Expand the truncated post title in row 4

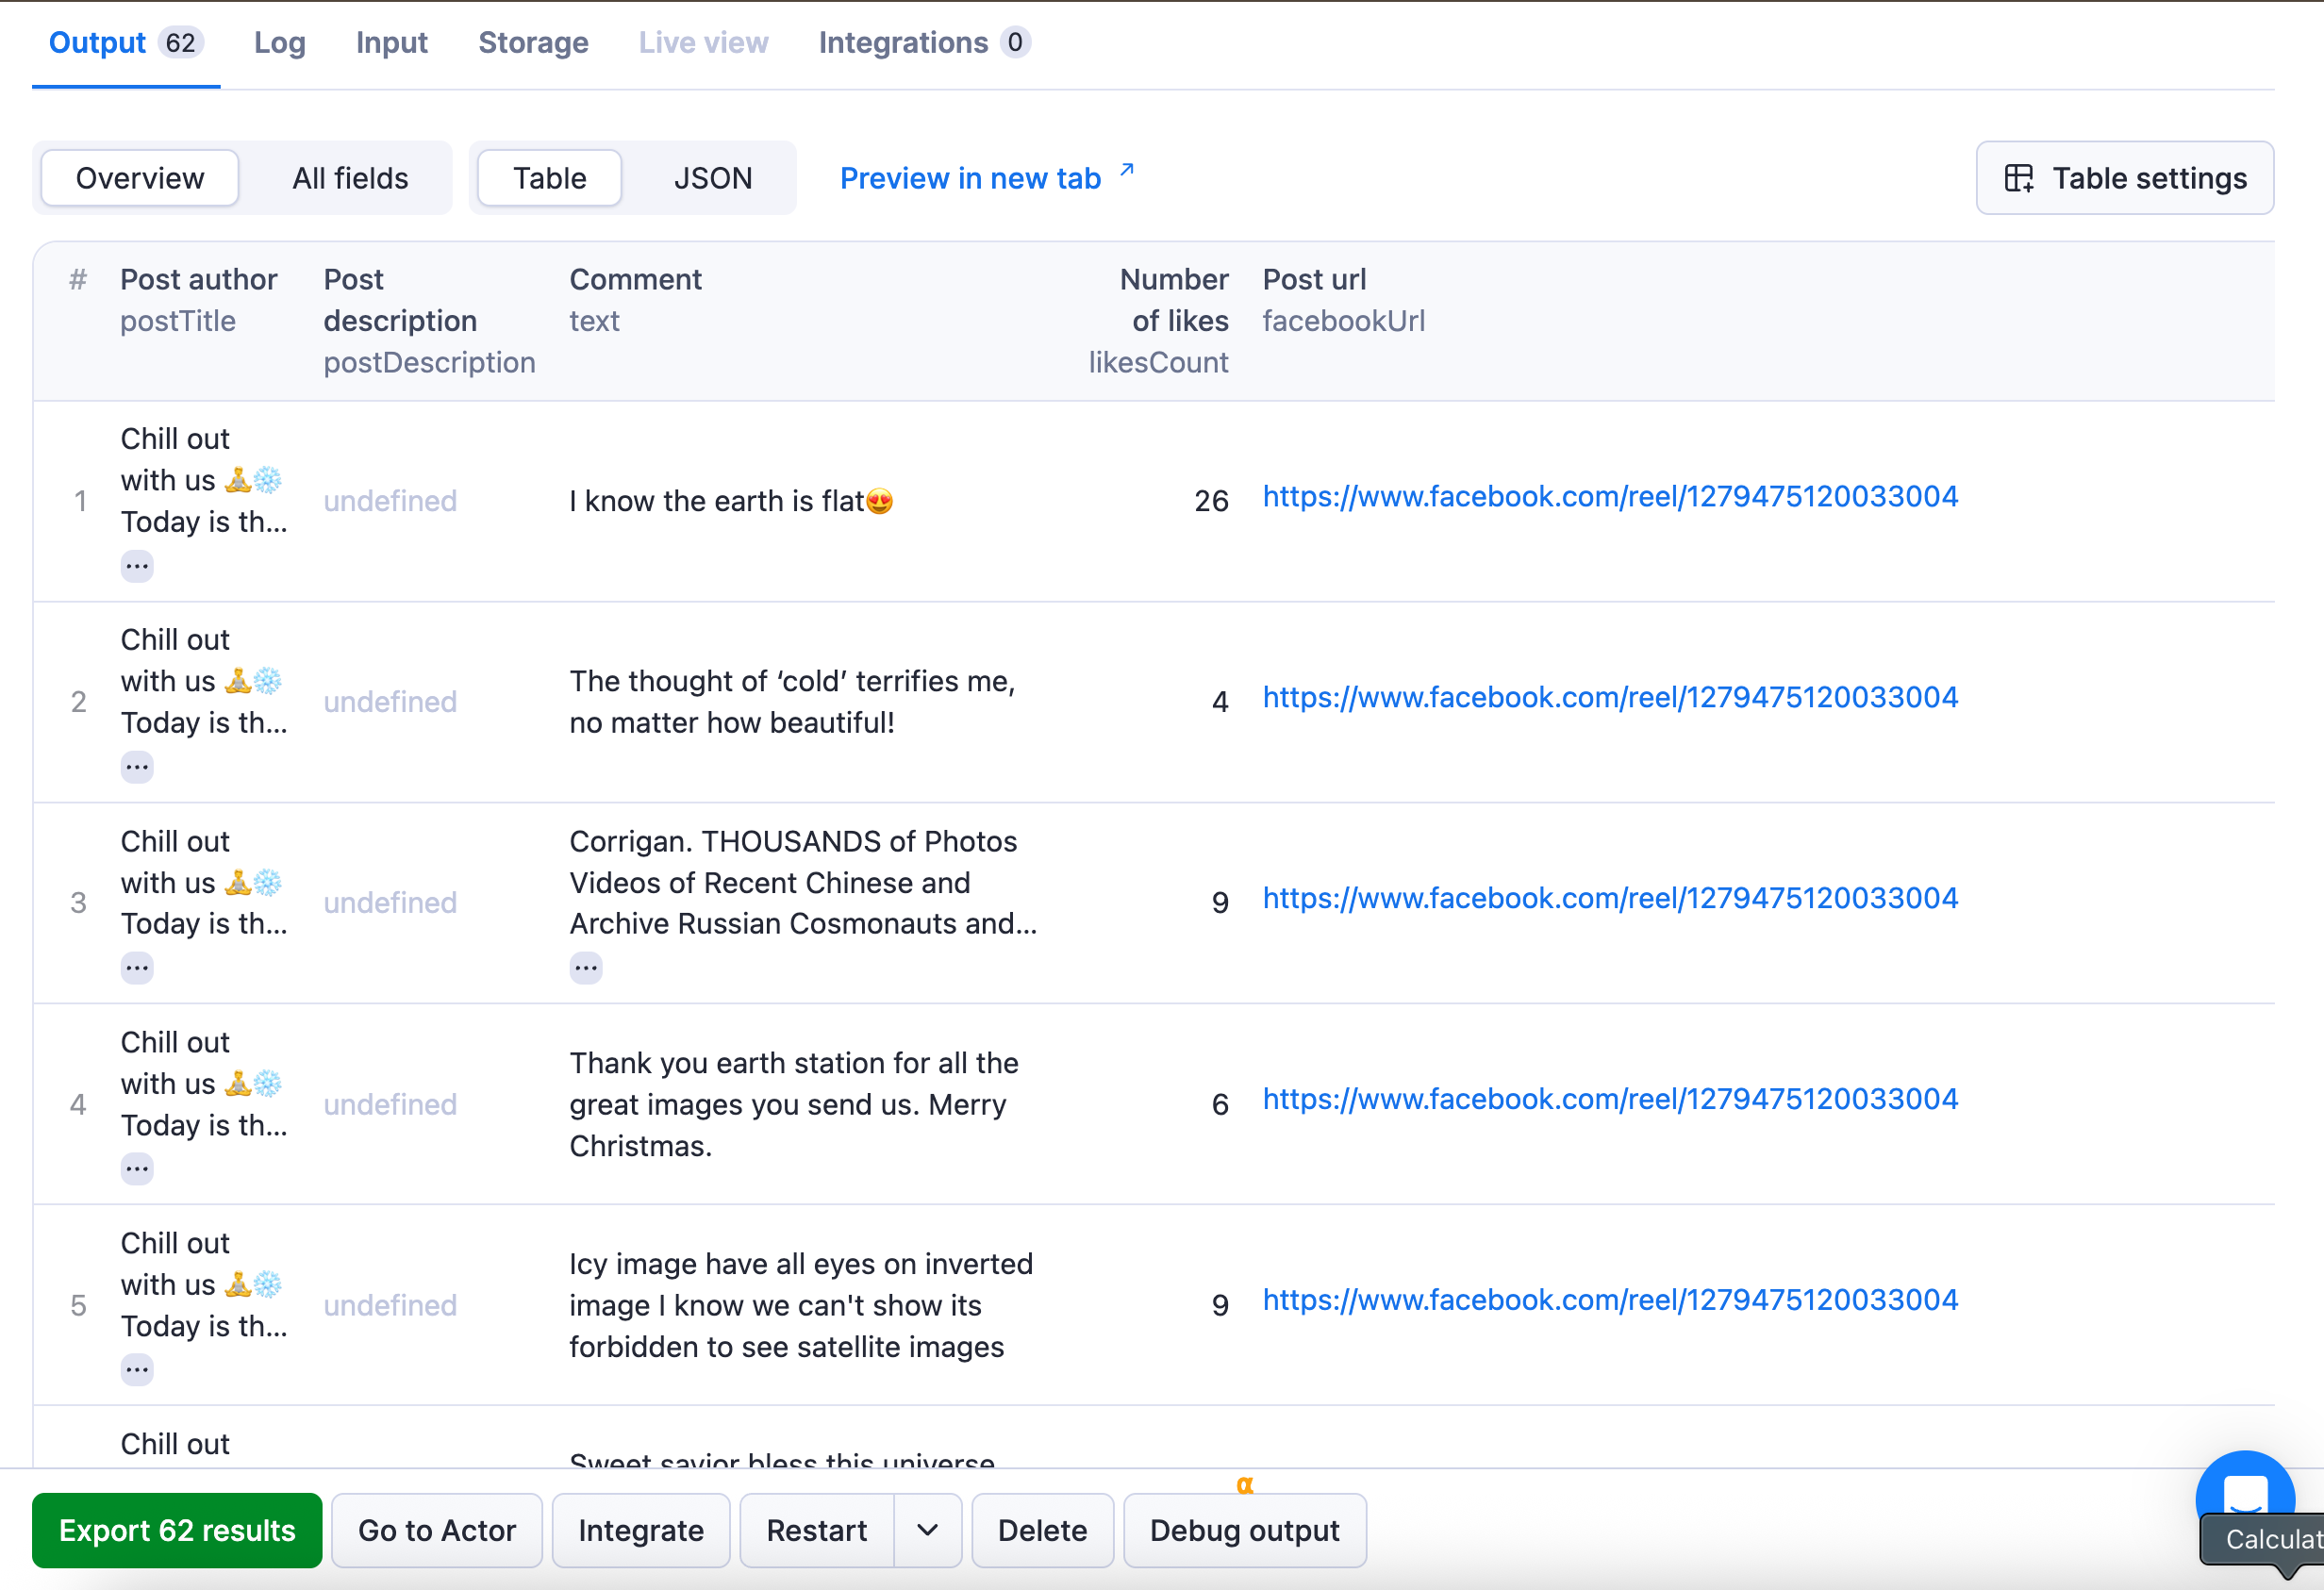coord(137,1168)
